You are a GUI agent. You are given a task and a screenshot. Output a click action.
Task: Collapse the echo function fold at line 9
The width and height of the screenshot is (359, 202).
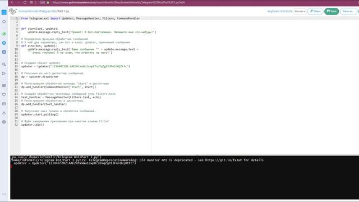point(19,46)
